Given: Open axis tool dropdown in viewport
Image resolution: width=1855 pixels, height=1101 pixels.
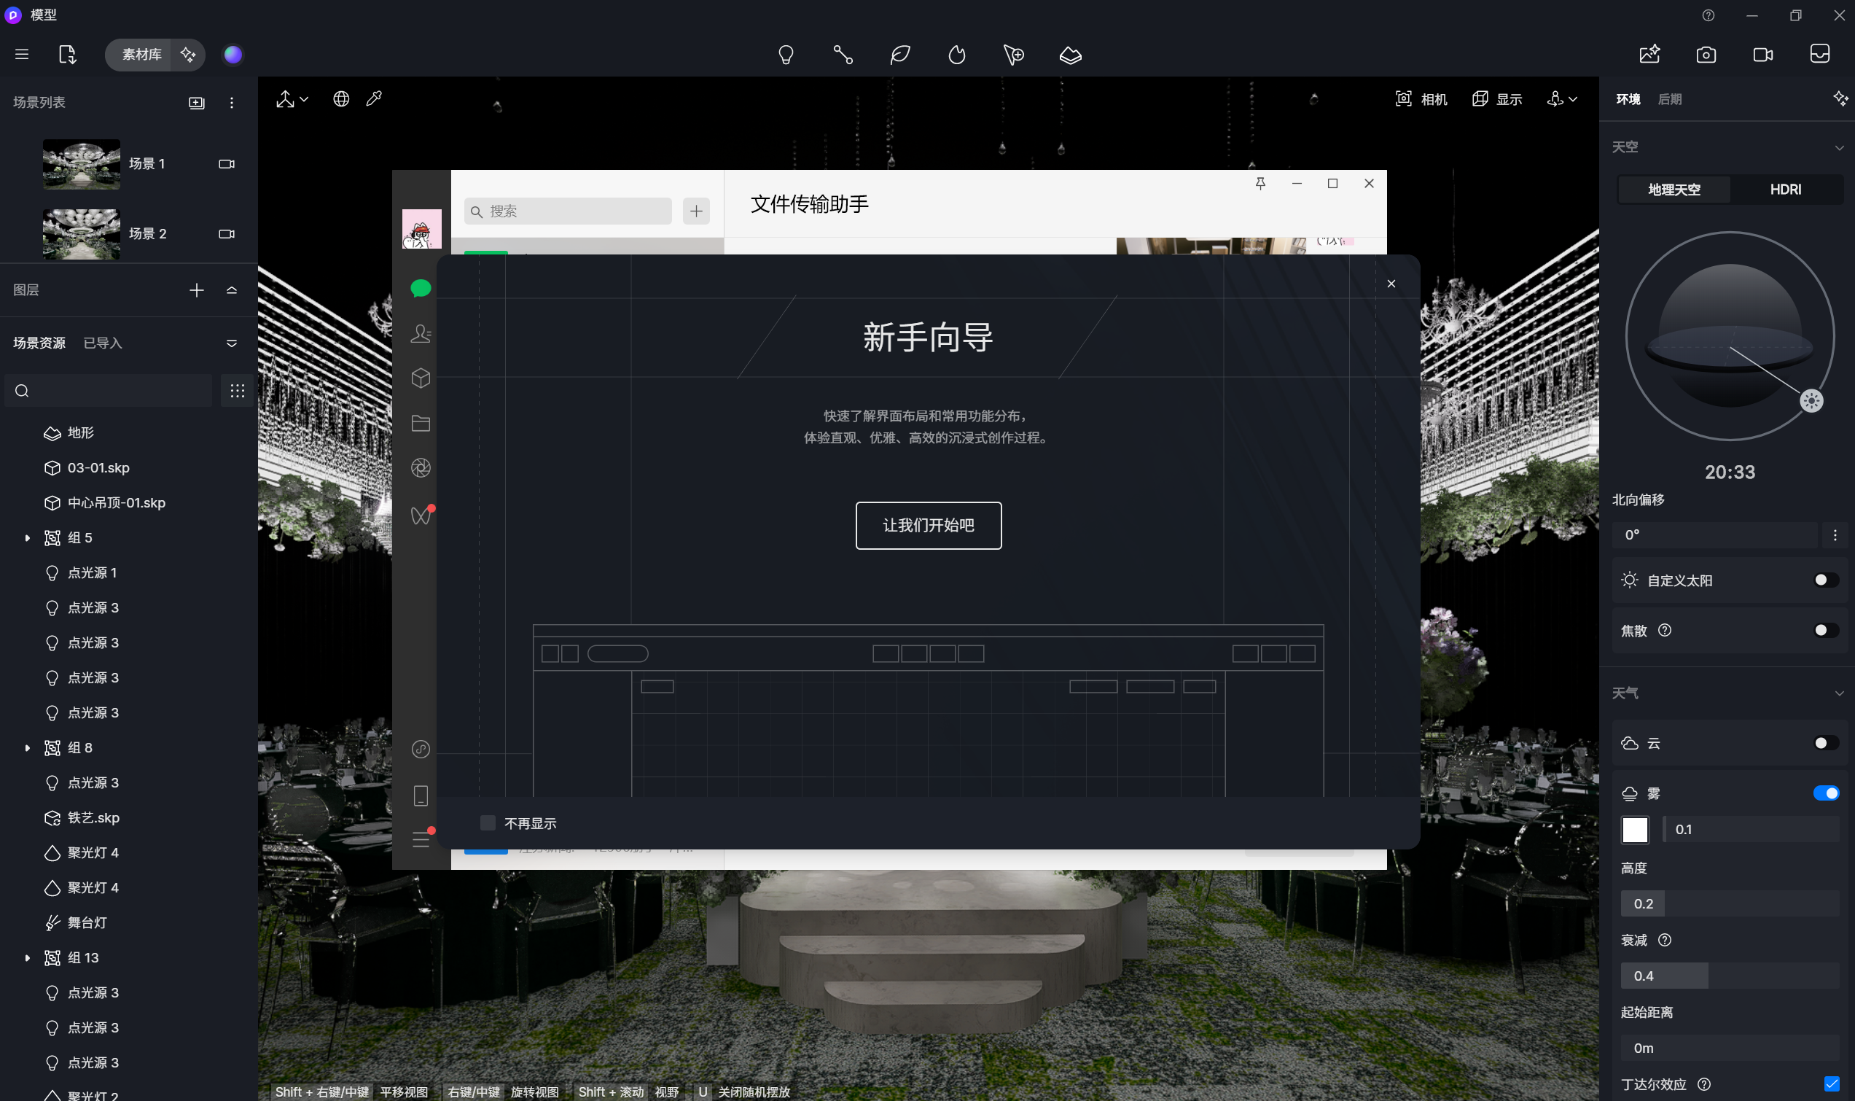Looking at the screenshot, I should click(x=292, y=98).
